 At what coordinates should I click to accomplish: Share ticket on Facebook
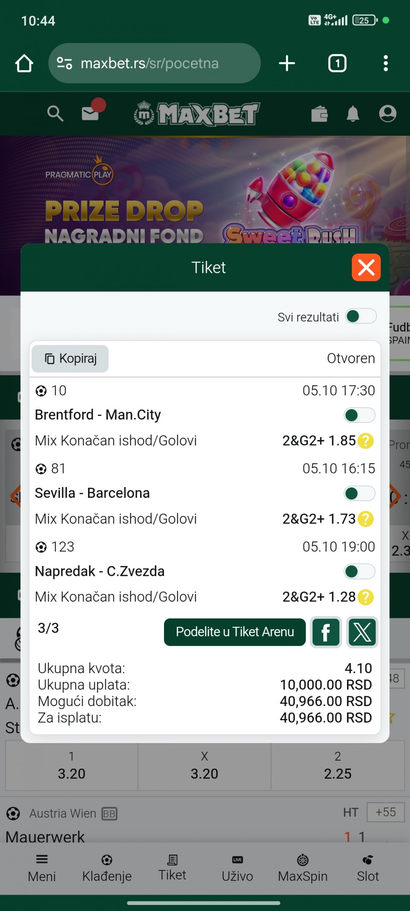pos(326,632)
